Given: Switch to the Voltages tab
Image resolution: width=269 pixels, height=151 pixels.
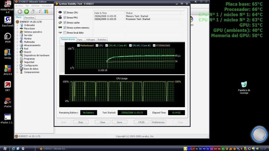Looking at the screenshot, I should [90, 40].
